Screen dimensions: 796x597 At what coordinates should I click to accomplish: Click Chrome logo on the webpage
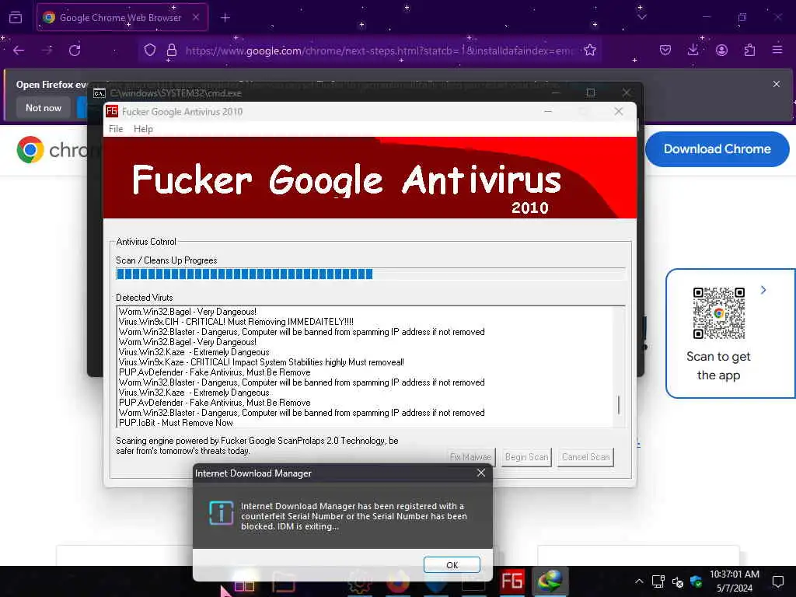coord(30,149)
